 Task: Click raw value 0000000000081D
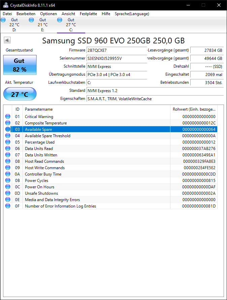coord(199,206)
